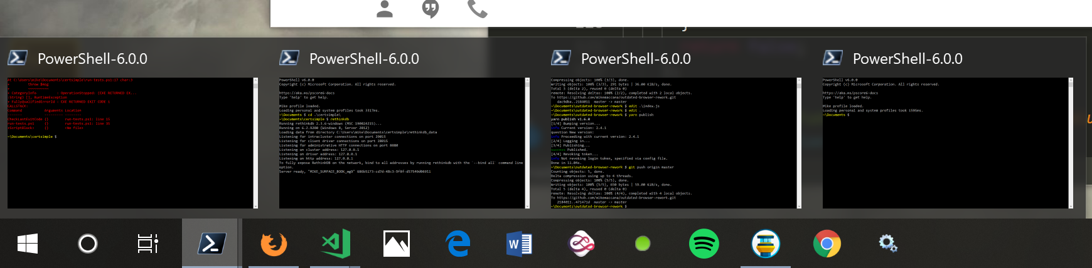This screenshot has width=1092, height=268.
Task: Click scrollbar in the yarn publish PowerShell preview
Action: coord(799,143)
